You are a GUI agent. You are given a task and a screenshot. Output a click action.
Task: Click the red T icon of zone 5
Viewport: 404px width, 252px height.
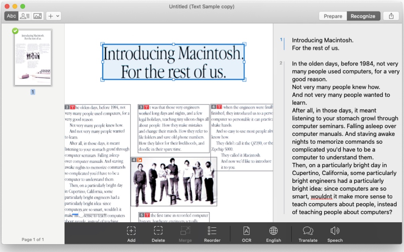point(147,215)
